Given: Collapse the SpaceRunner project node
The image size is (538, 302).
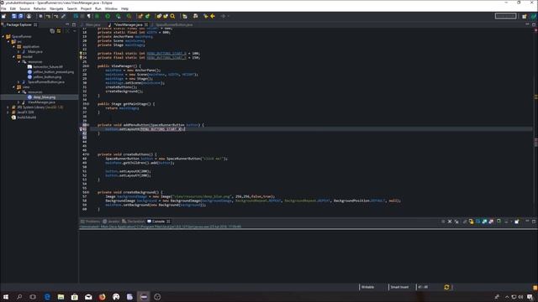Looking at the screenshot, I should coord(3,36).
